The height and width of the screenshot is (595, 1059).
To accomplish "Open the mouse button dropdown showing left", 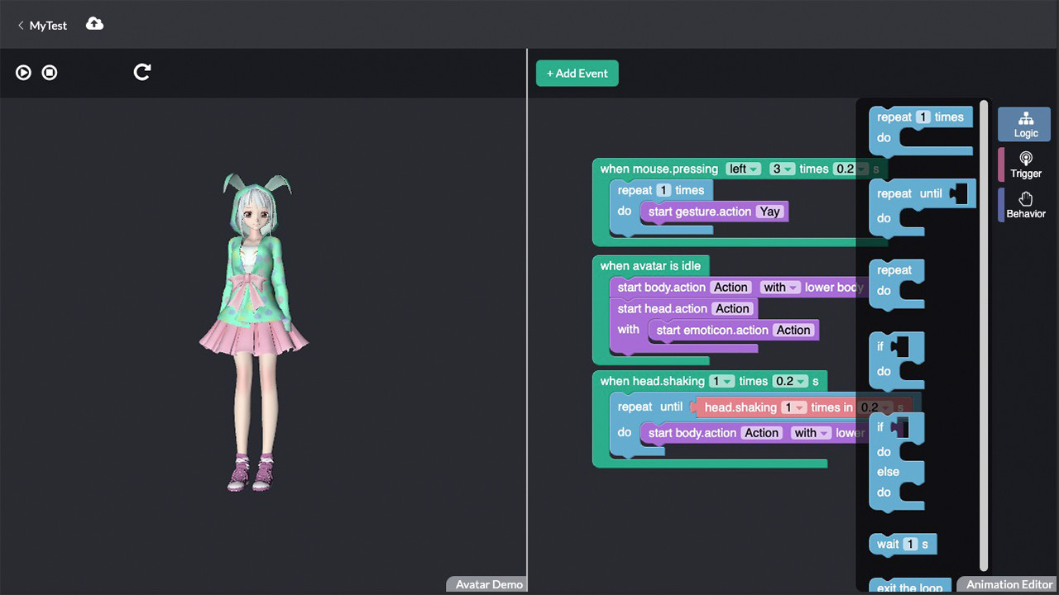I will [x=743, y=169].
